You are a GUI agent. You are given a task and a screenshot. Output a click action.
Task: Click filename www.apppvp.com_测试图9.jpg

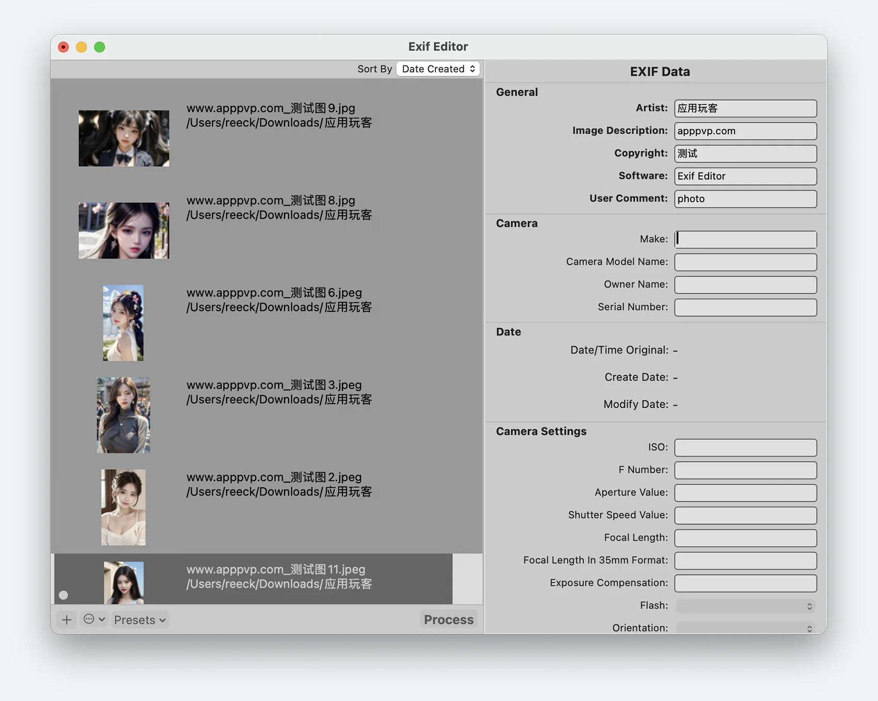tap(271, 108)
